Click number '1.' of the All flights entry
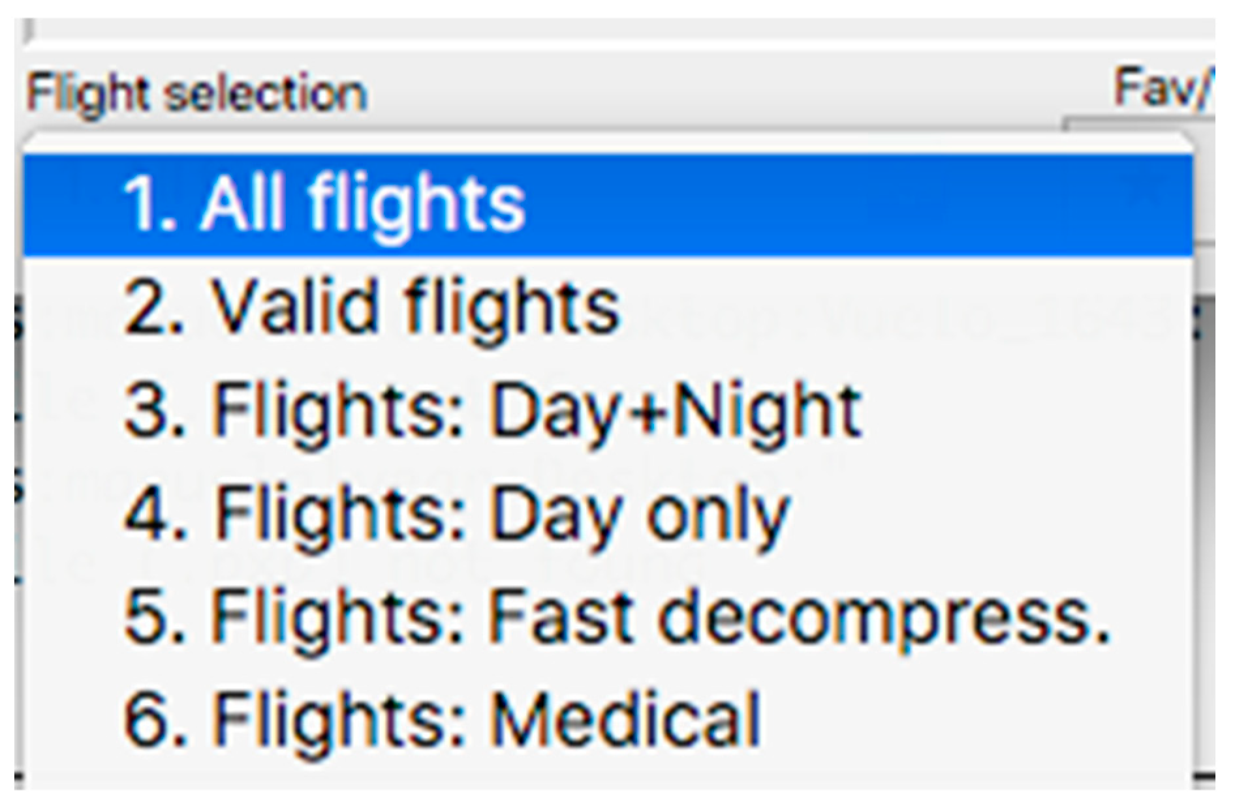1233x810 pixels. click(x=149, y=205)
